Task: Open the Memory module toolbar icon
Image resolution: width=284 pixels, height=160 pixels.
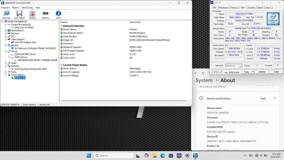Action: coord(45,15)
